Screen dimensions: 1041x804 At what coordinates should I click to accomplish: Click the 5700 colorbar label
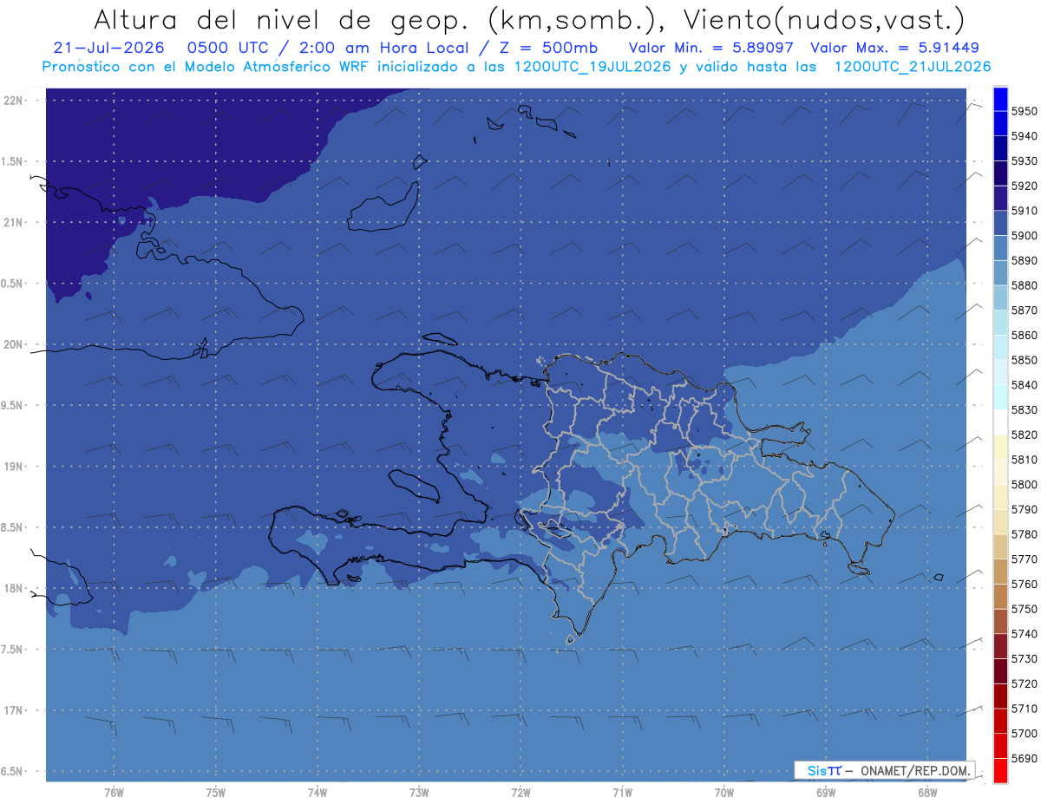[1024, 733]
